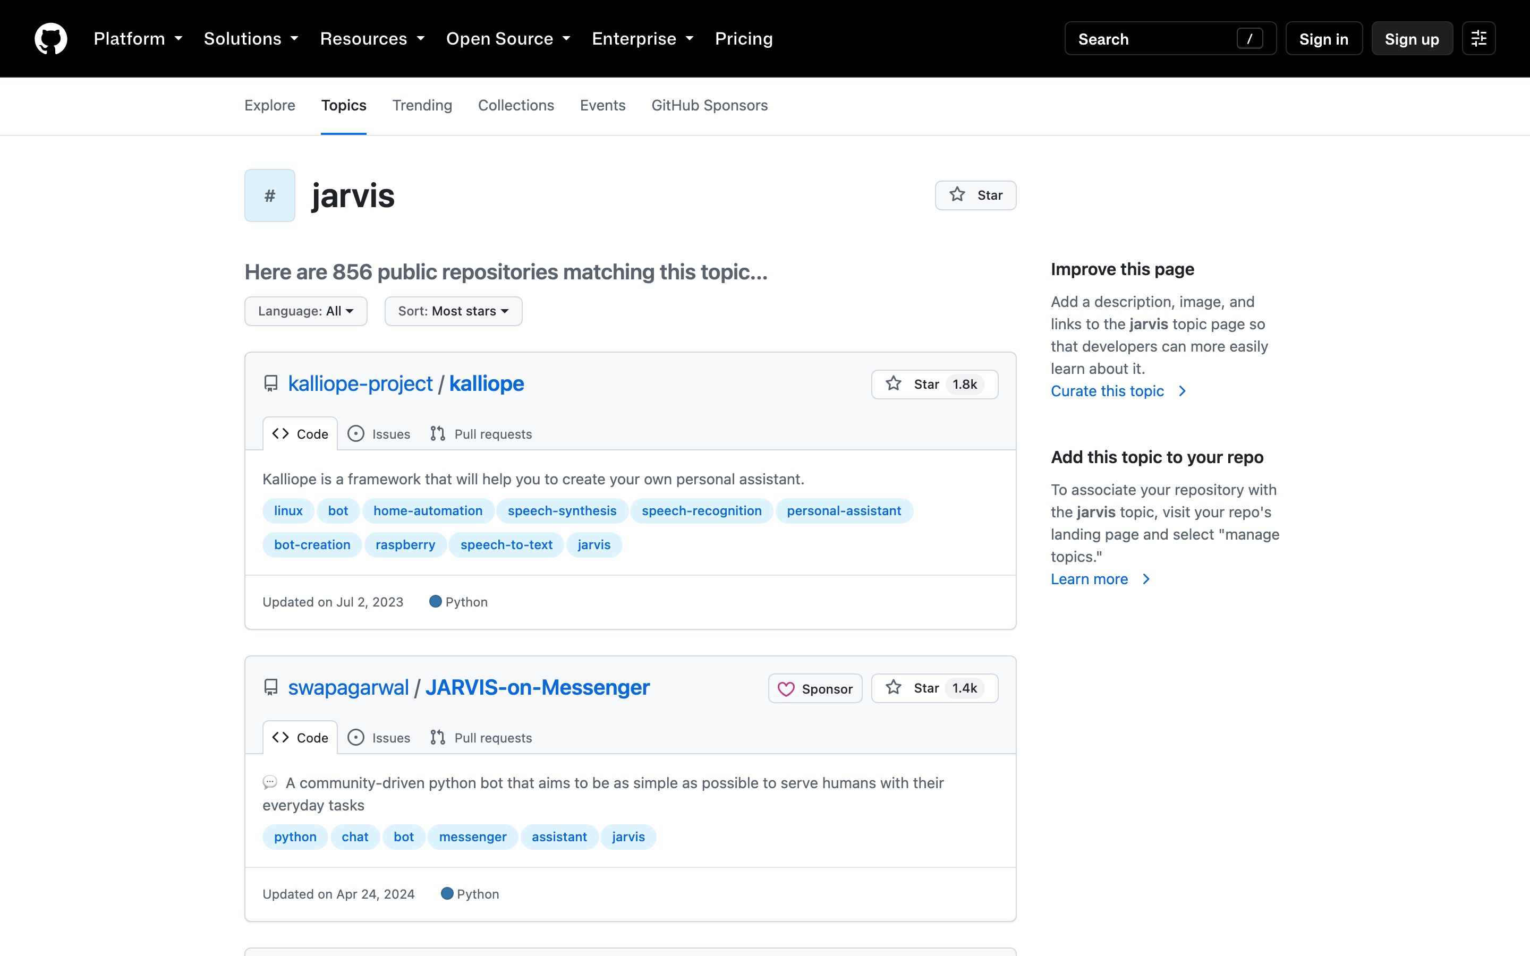
Task: Click the bot tag under JARVIS-on-Messenger
Action: coord(404,837)
